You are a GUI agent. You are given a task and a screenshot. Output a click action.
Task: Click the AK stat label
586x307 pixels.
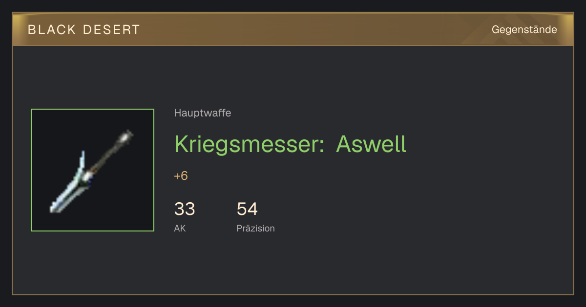180,228
